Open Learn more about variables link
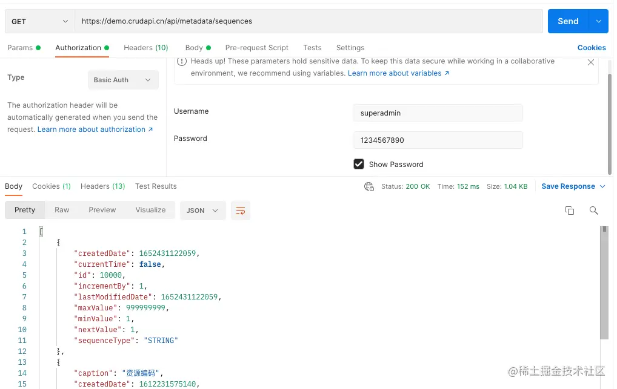 click(x=398, y=73)
